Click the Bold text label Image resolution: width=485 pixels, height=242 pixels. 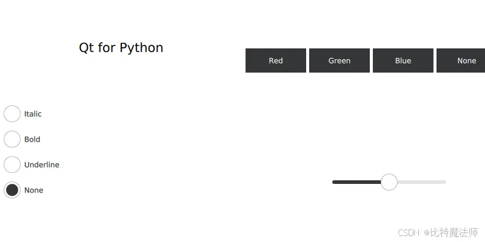tap(32, 139)
